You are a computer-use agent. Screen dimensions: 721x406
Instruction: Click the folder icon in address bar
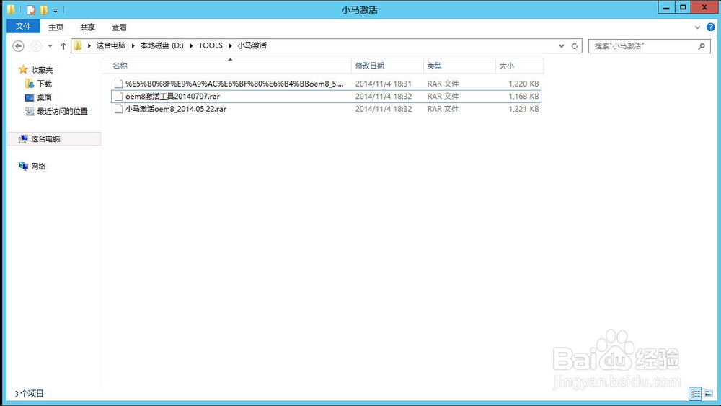[78, 45]
